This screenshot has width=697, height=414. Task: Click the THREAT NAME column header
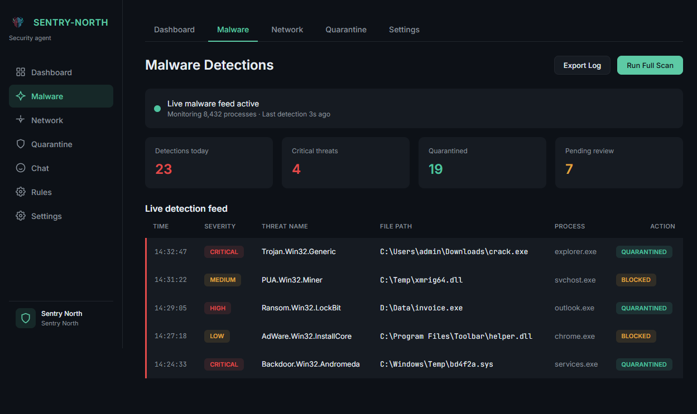[x=285, y=226]
